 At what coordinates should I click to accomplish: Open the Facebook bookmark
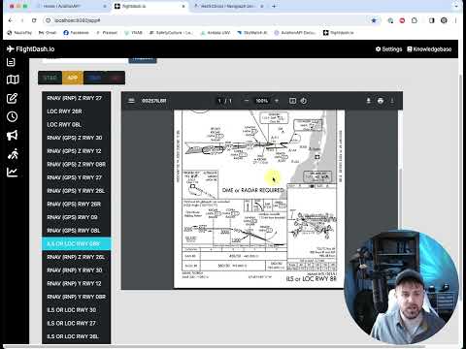click(x=76, y=33)
